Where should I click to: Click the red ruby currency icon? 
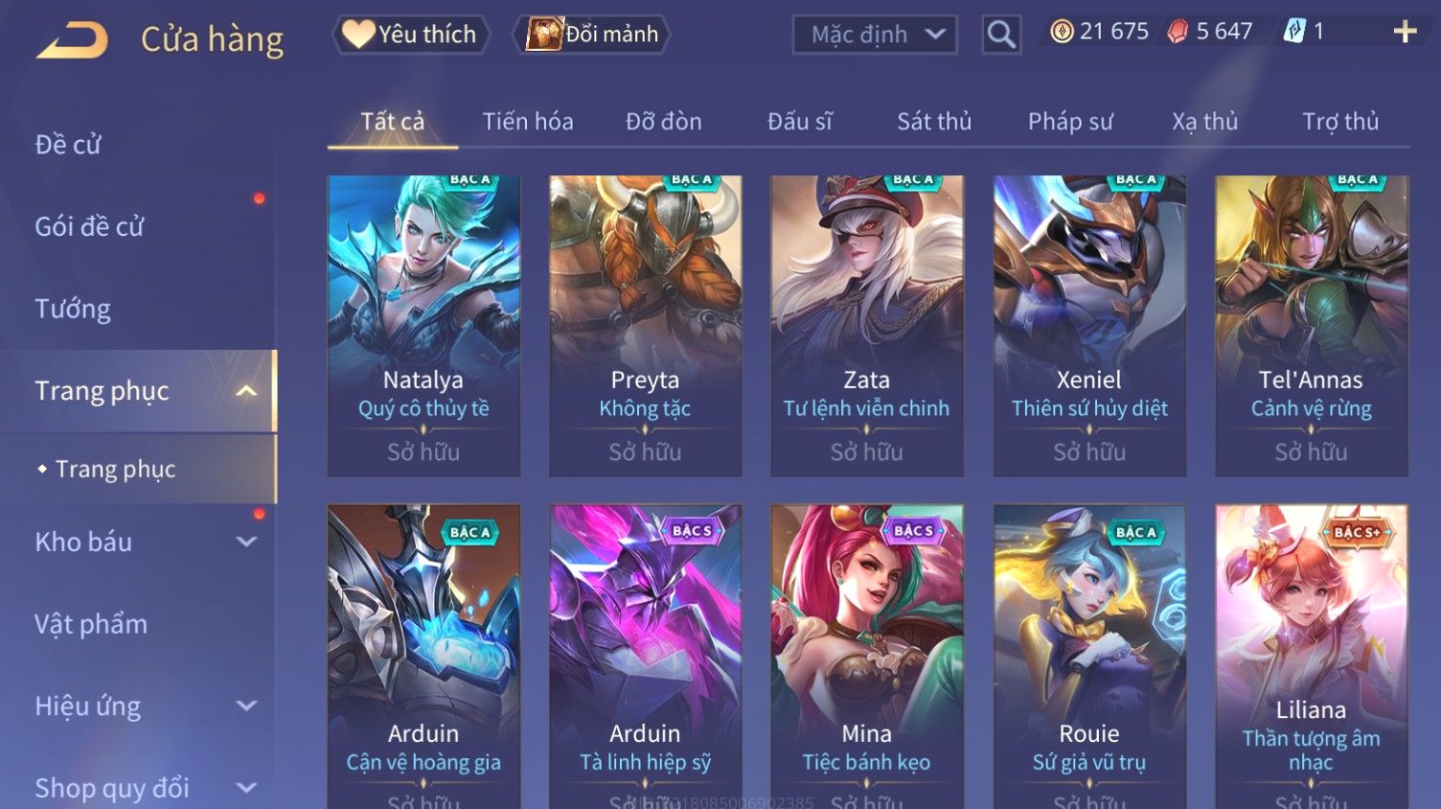(1178, 32)
